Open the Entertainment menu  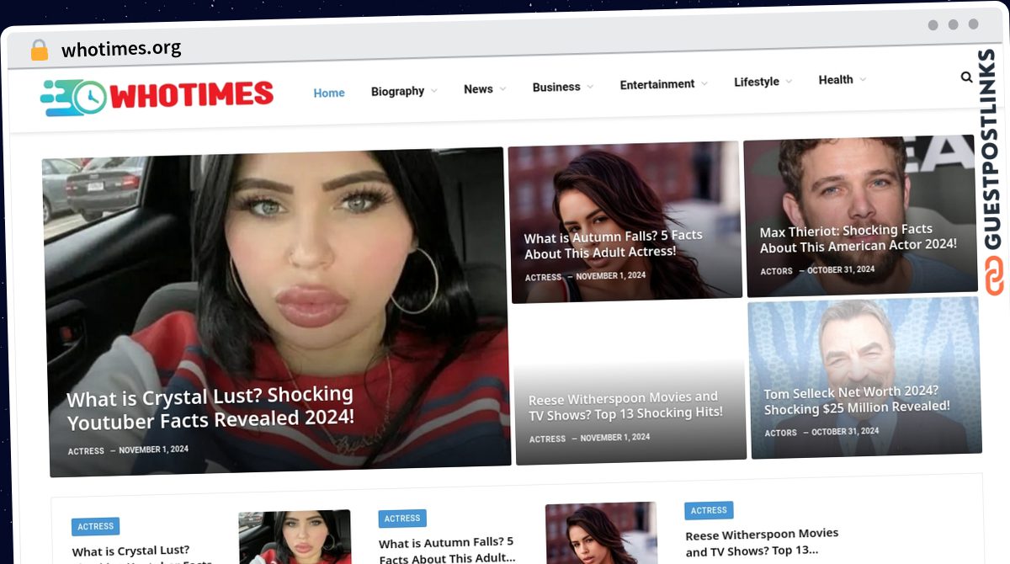tap(657, 84)
